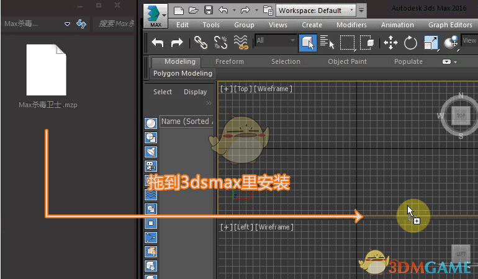Toggle display of lights in Scene Explorer
Screen dimensions: 478x279
coord(151,152)
